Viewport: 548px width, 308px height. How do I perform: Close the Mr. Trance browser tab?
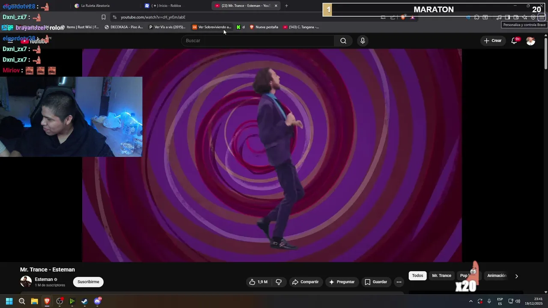(276, 6)
